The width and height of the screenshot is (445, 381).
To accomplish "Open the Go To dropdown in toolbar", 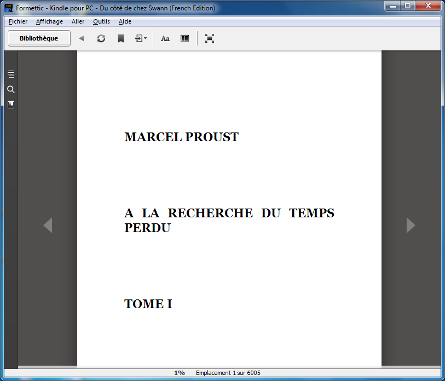I will pos(141,38).
